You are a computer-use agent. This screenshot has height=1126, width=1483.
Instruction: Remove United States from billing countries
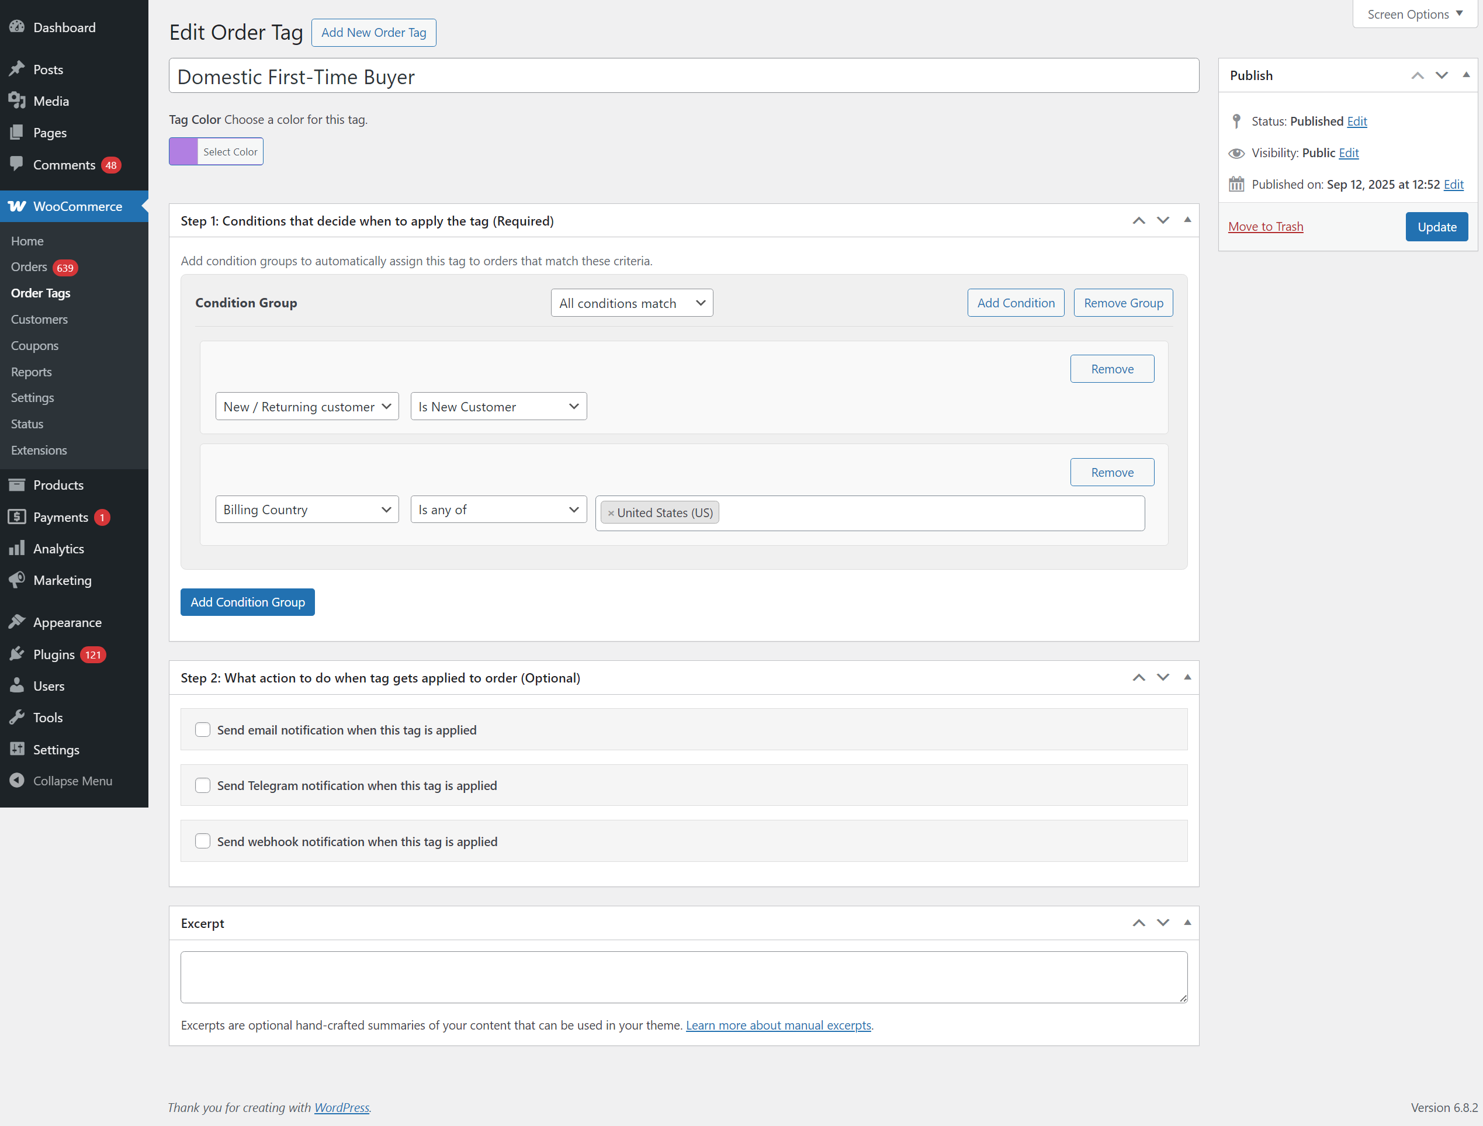coord(611,512)
